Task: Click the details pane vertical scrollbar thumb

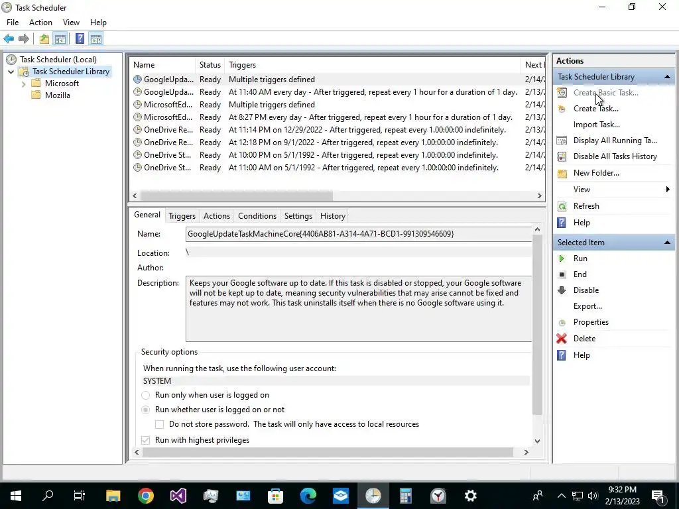Action: point(537,325)
